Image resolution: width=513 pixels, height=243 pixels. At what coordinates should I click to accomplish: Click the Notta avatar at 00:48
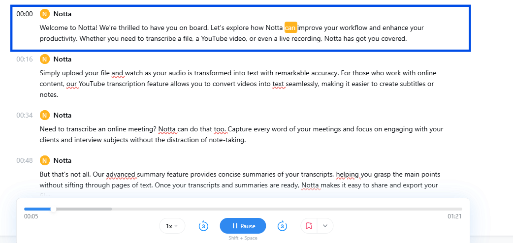pyautogui.click(x=45, y=160)
